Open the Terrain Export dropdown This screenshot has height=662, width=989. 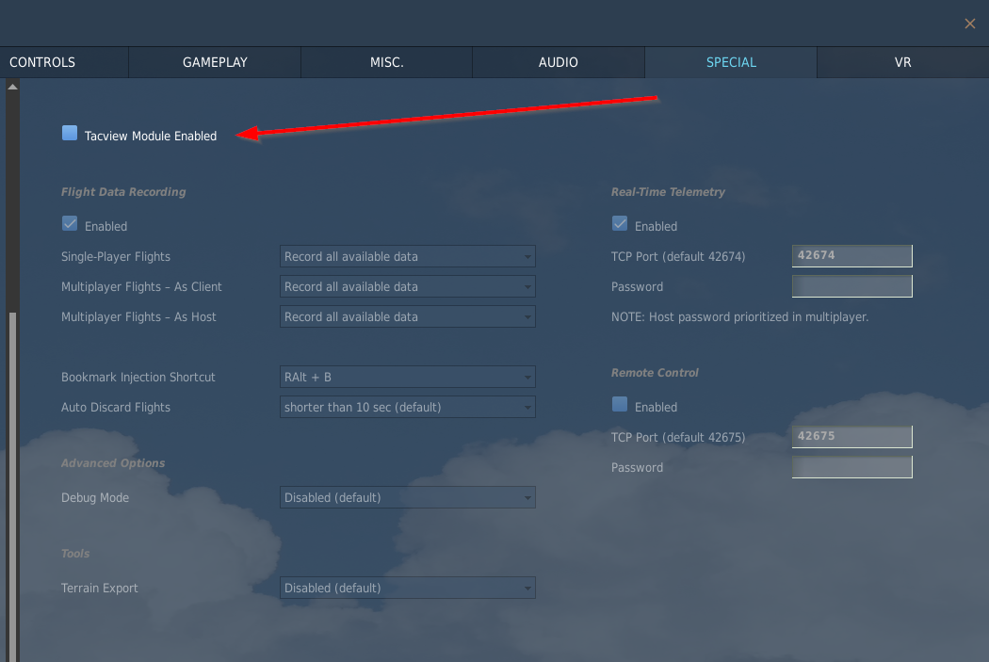click(x=408, y=588)
